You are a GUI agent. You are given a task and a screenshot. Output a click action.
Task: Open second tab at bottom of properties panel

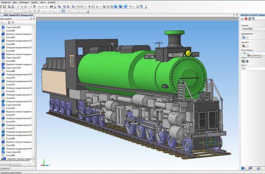pos(252,168)
